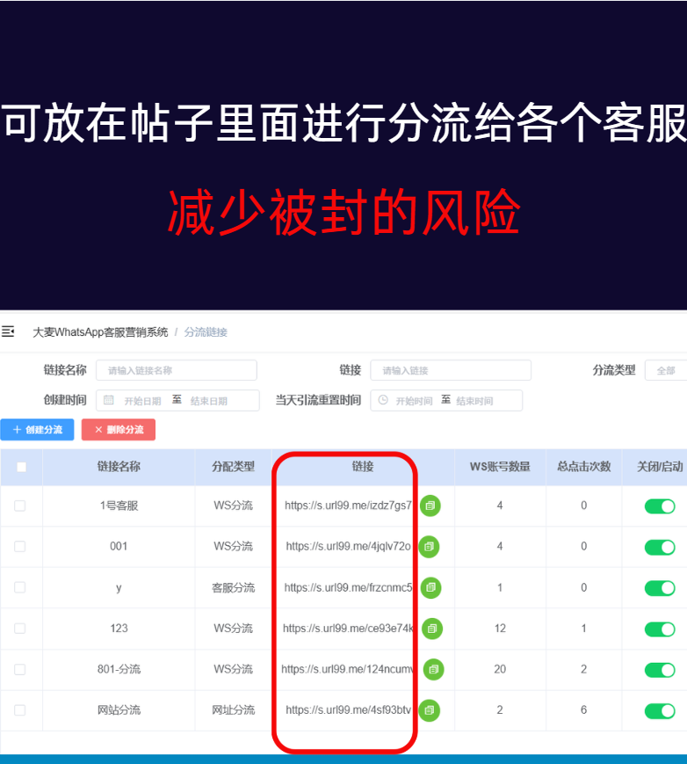Image resolution: width=687 pixels, height=764 pixels.
Task: Copy link for 801-分流 row
Action: (x=433, y=669)
